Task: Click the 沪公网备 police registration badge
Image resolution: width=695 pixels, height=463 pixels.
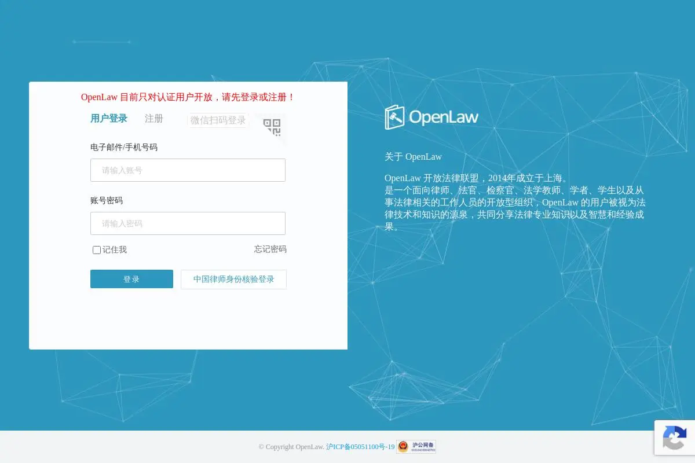Action: pyautogui.click(x=416, y=447)
